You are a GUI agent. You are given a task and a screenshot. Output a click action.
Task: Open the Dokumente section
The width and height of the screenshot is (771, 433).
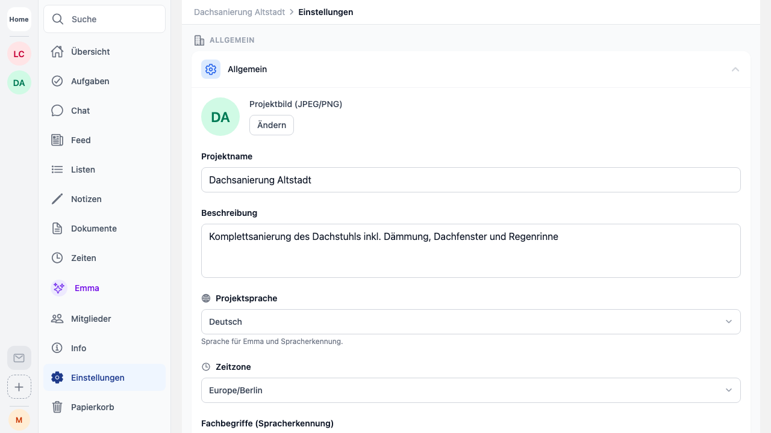click(93, 229)
